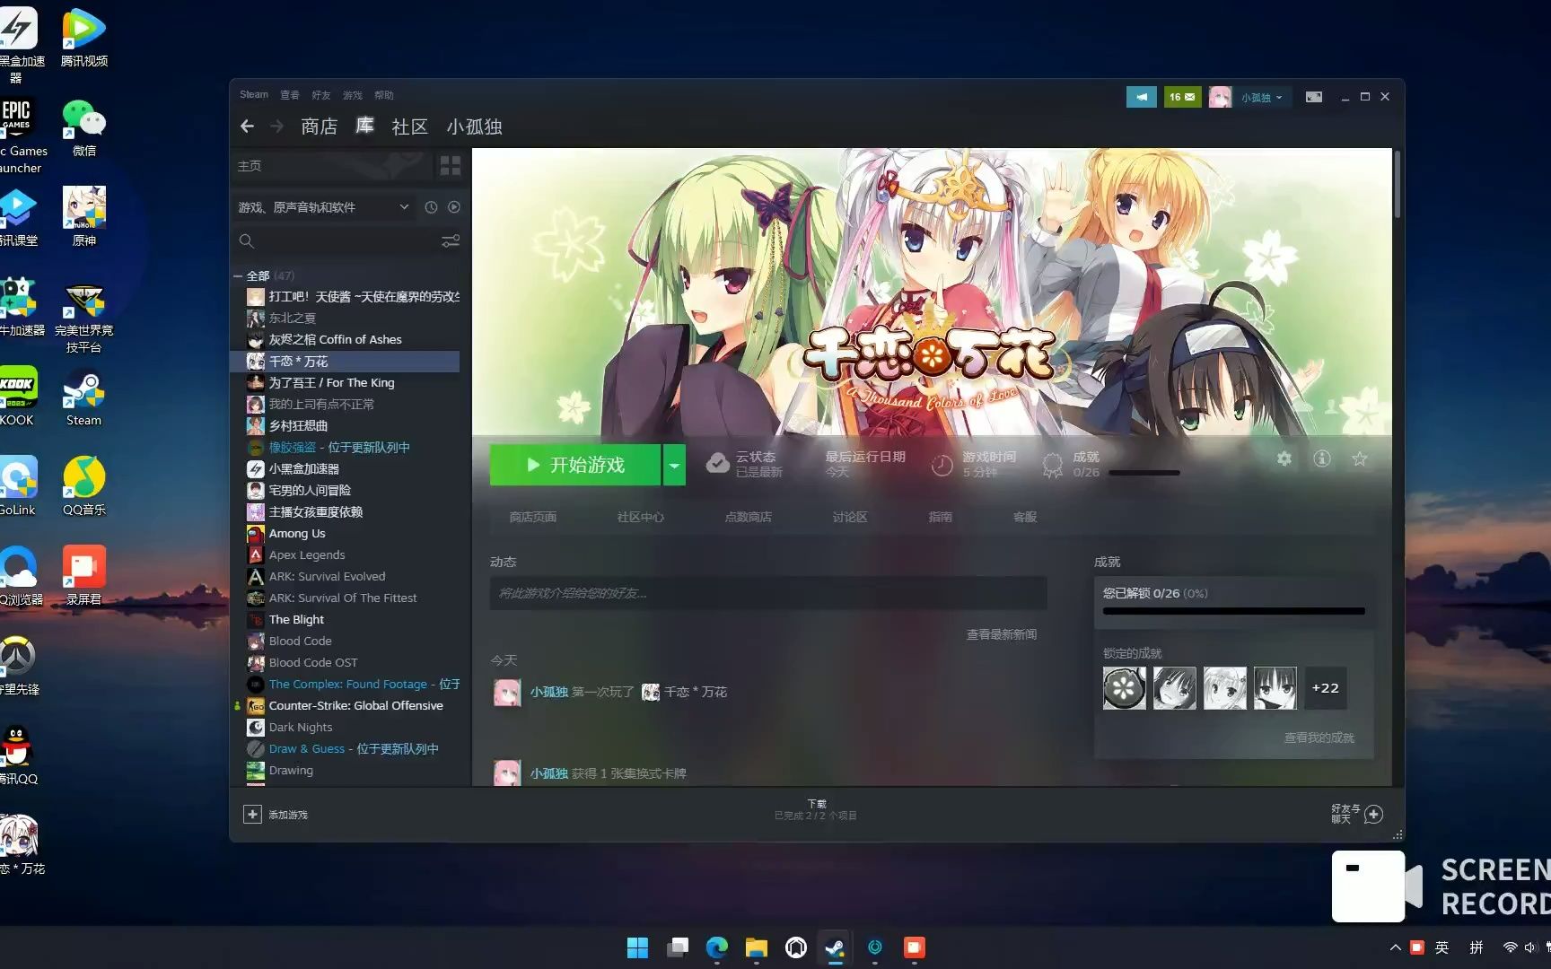1551x969 pixels.
Task: Click the library search magnifier icon
Action: 247,241
